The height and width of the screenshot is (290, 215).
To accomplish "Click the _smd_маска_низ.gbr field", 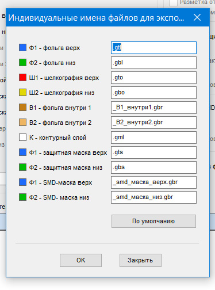I will (x=153, y=197).
